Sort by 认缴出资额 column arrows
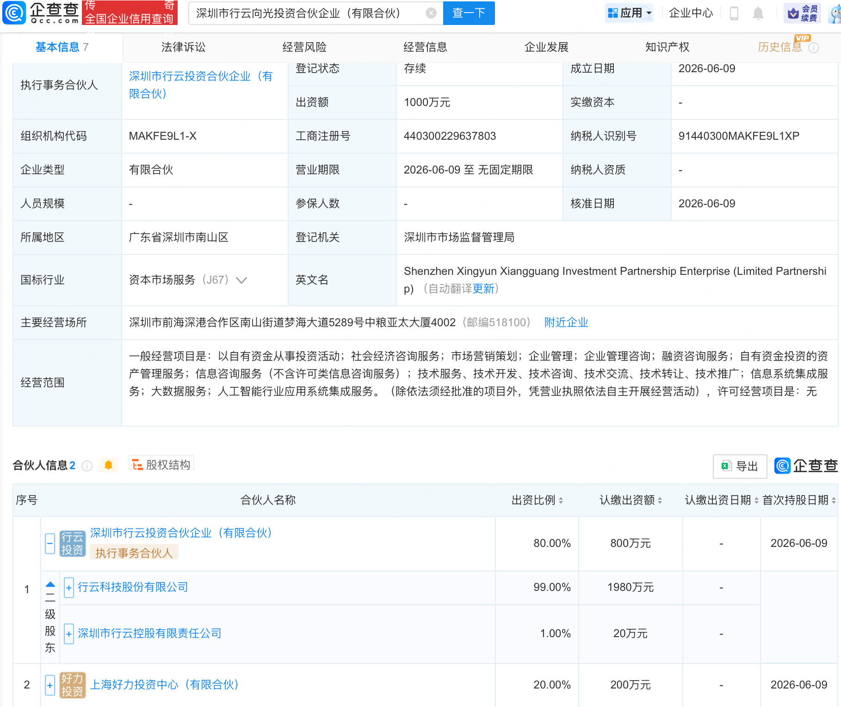The width and height of the screenshot is (841, 707). pos(660,500)
